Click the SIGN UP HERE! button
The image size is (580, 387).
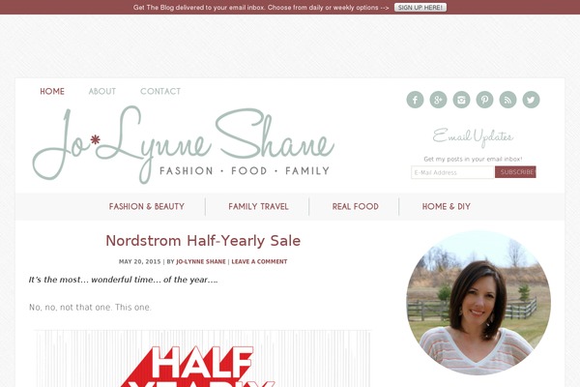[420, 8]
